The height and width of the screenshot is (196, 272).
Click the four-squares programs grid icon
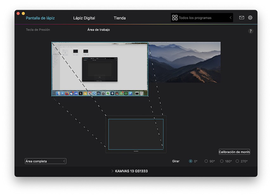pos(175,18)
